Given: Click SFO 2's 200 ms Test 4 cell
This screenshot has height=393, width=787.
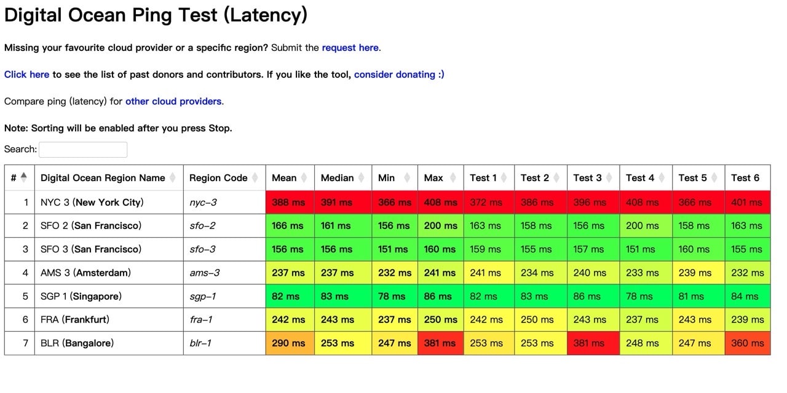Looking at the screenshot, I should click(646, 225).
